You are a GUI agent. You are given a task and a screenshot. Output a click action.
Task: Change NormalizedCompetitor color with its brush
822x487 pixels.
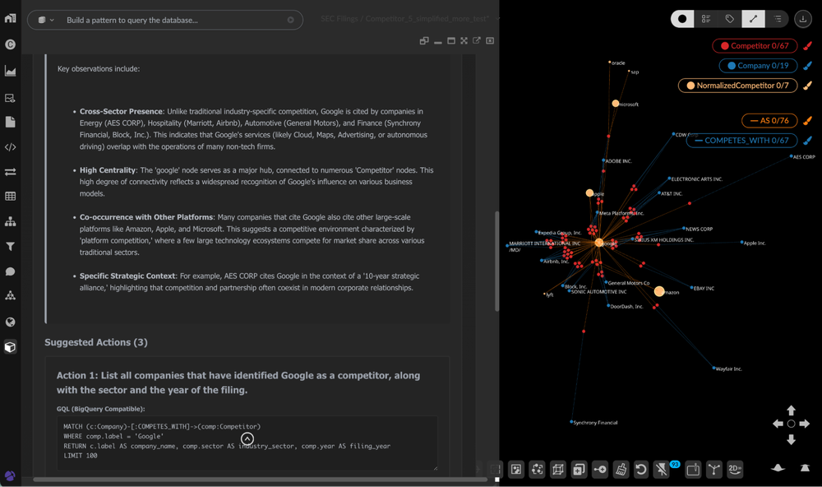(807, 86)
